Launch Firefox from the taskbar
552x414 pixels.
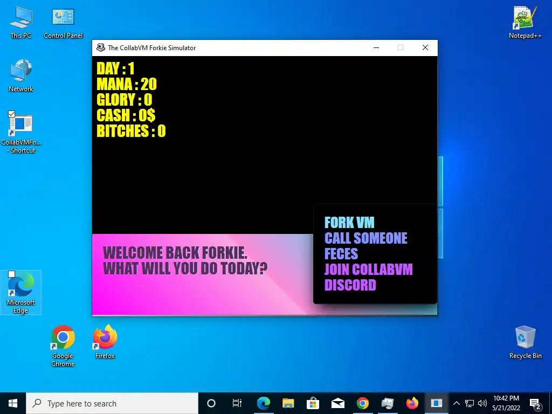click(412, 403)
